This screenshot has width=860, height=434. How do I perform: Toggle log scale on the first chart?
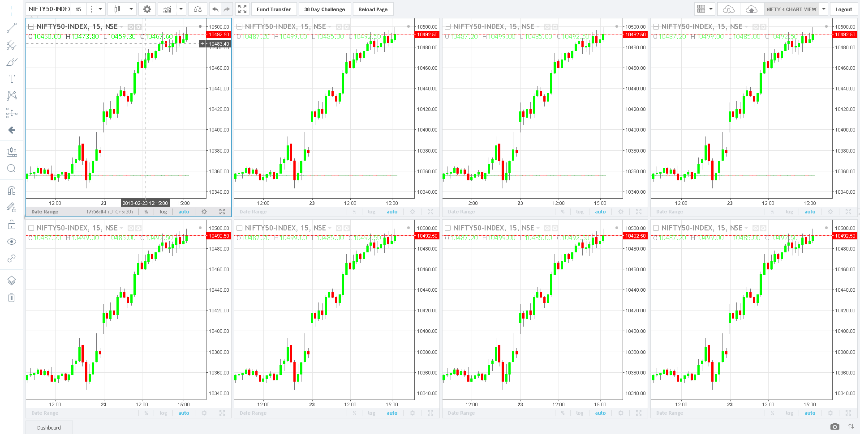point(163,211)
